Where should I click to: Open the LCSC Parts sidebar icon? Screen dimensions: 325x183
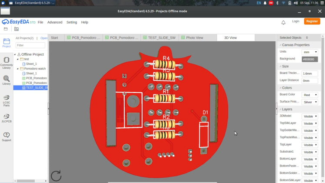point(7,100)
